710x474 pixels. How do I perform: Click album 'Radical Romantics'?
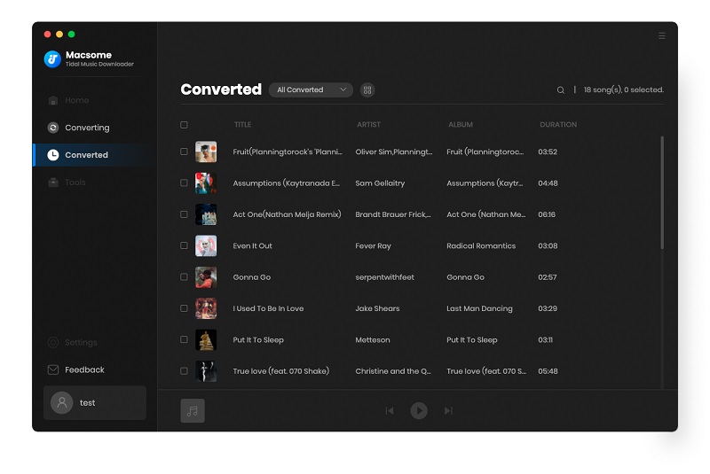click(481, 245)
